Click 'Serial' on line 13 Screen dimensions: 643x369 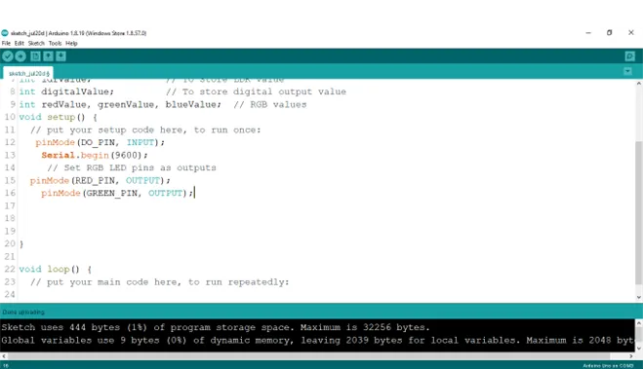(x=59, y=155)
